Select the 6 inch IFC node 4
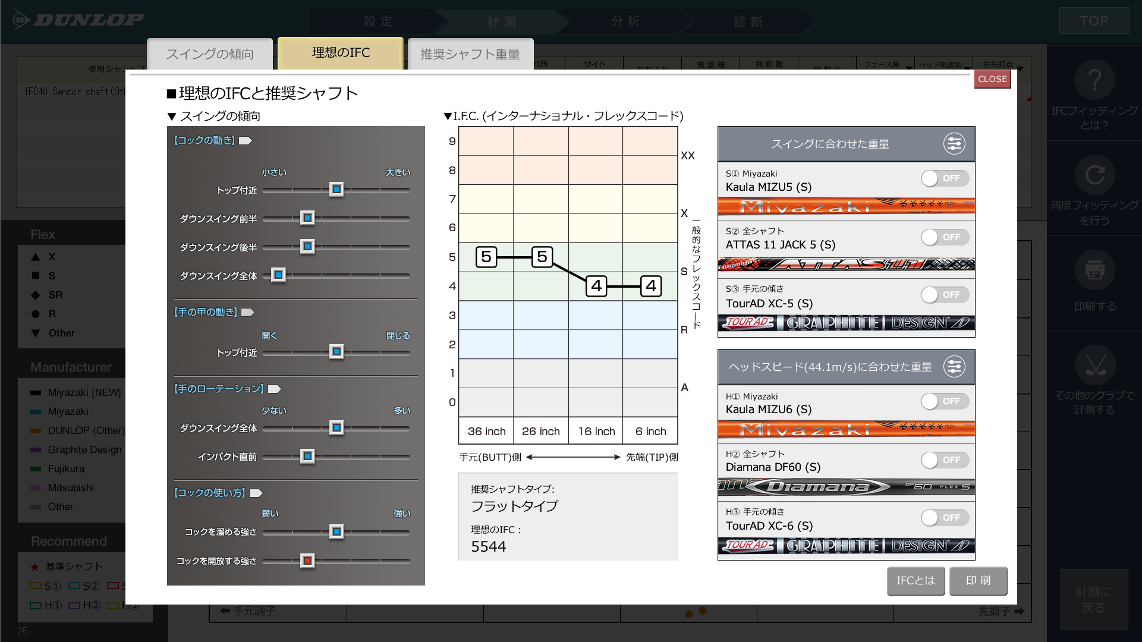This screenshot has height=642, width=1142. (x=651, y=286)
